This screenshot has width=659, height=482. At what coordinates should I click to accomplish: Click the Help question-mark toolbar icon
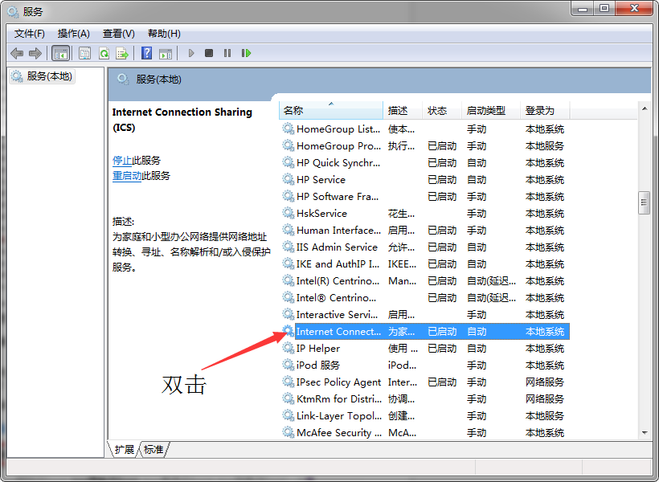[147, 52]
